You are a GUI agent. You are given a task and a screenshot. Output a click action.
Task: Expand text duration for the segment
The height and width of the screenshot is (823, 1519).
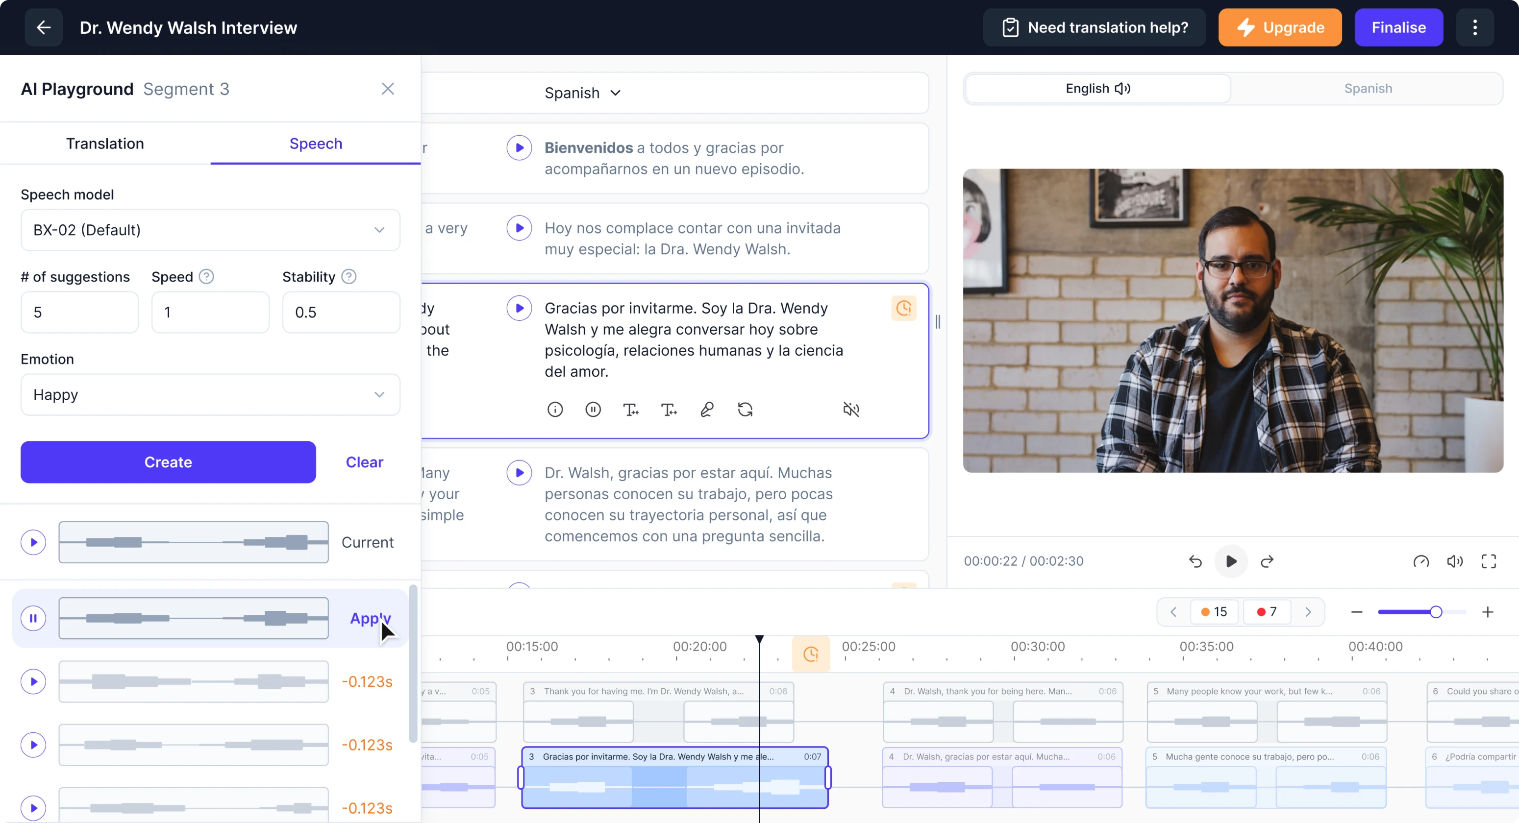[x=669, y=409]
